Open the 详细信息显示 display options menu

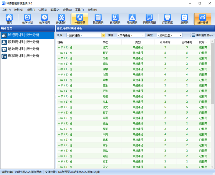click(202, 35)
